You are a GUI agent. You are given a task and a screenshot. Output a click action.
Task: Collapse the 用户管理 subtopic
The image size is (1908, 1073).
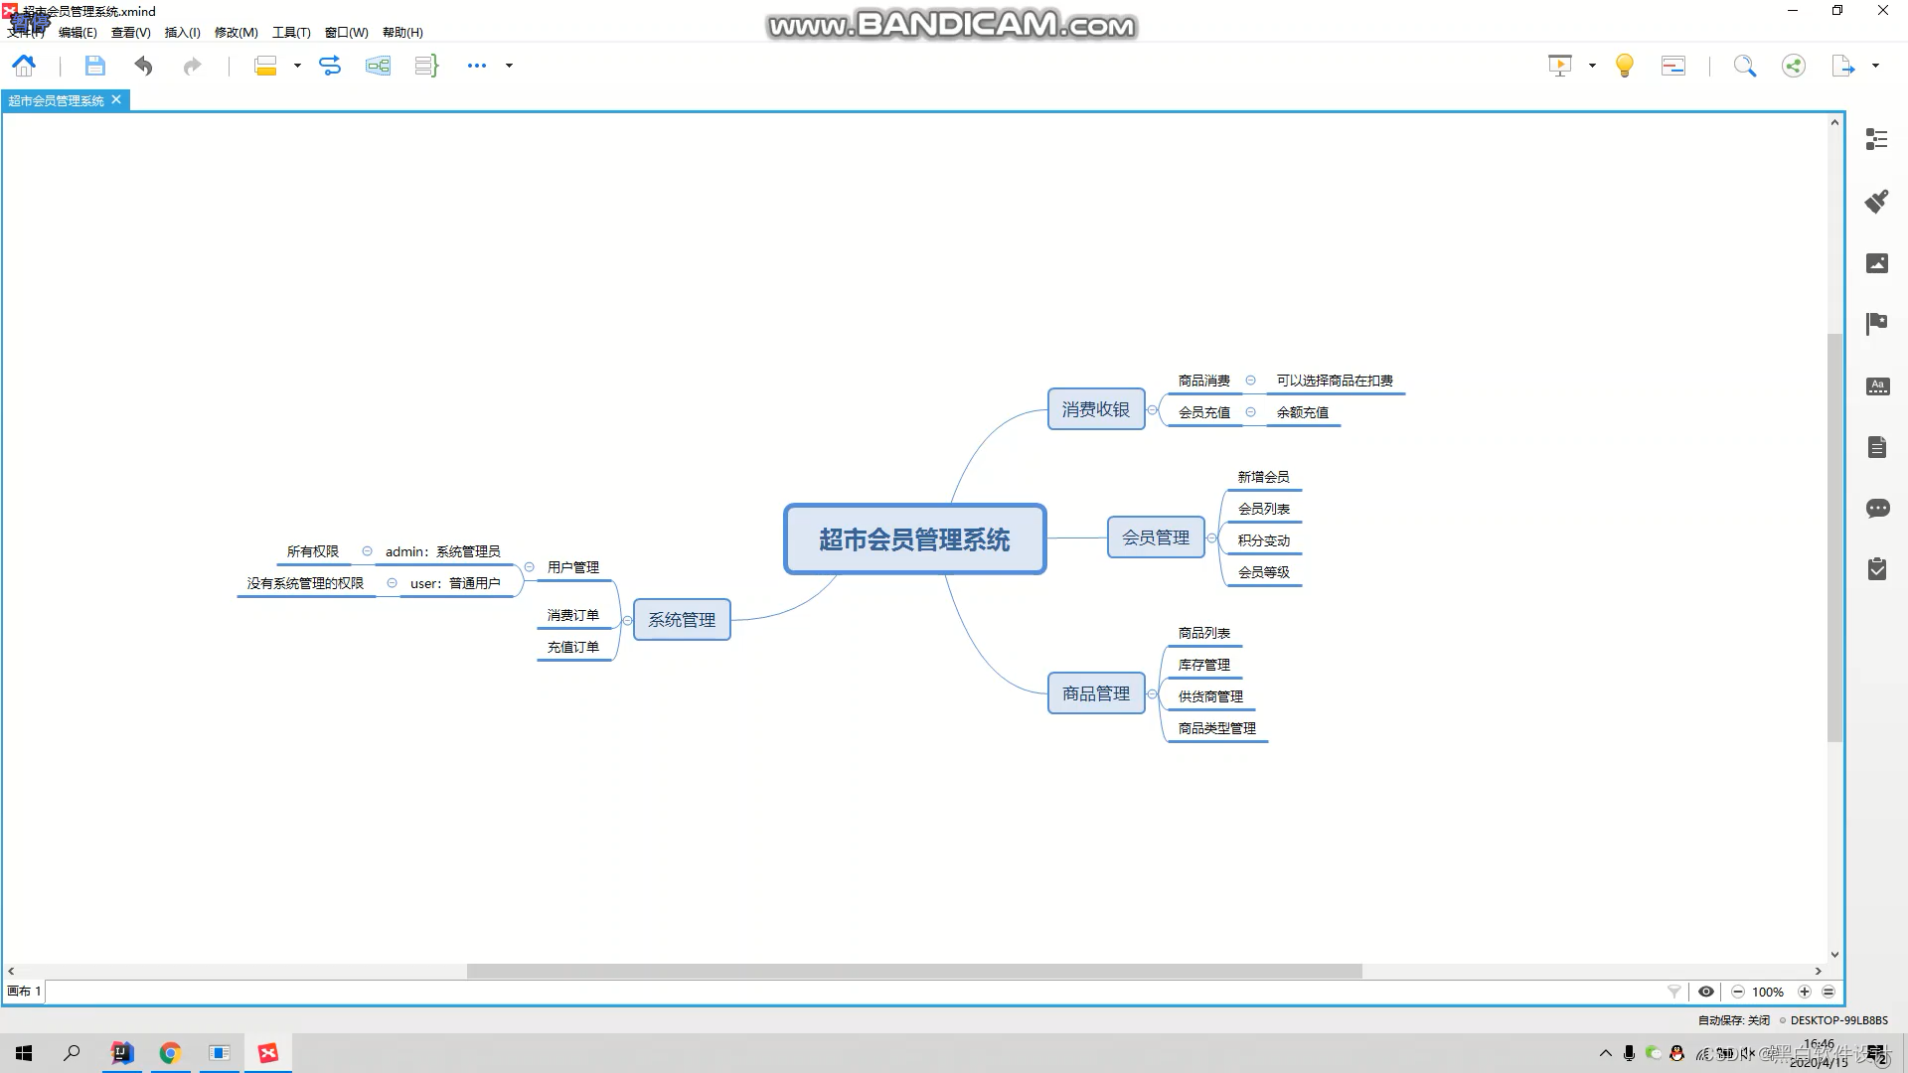tap(530, 566)
